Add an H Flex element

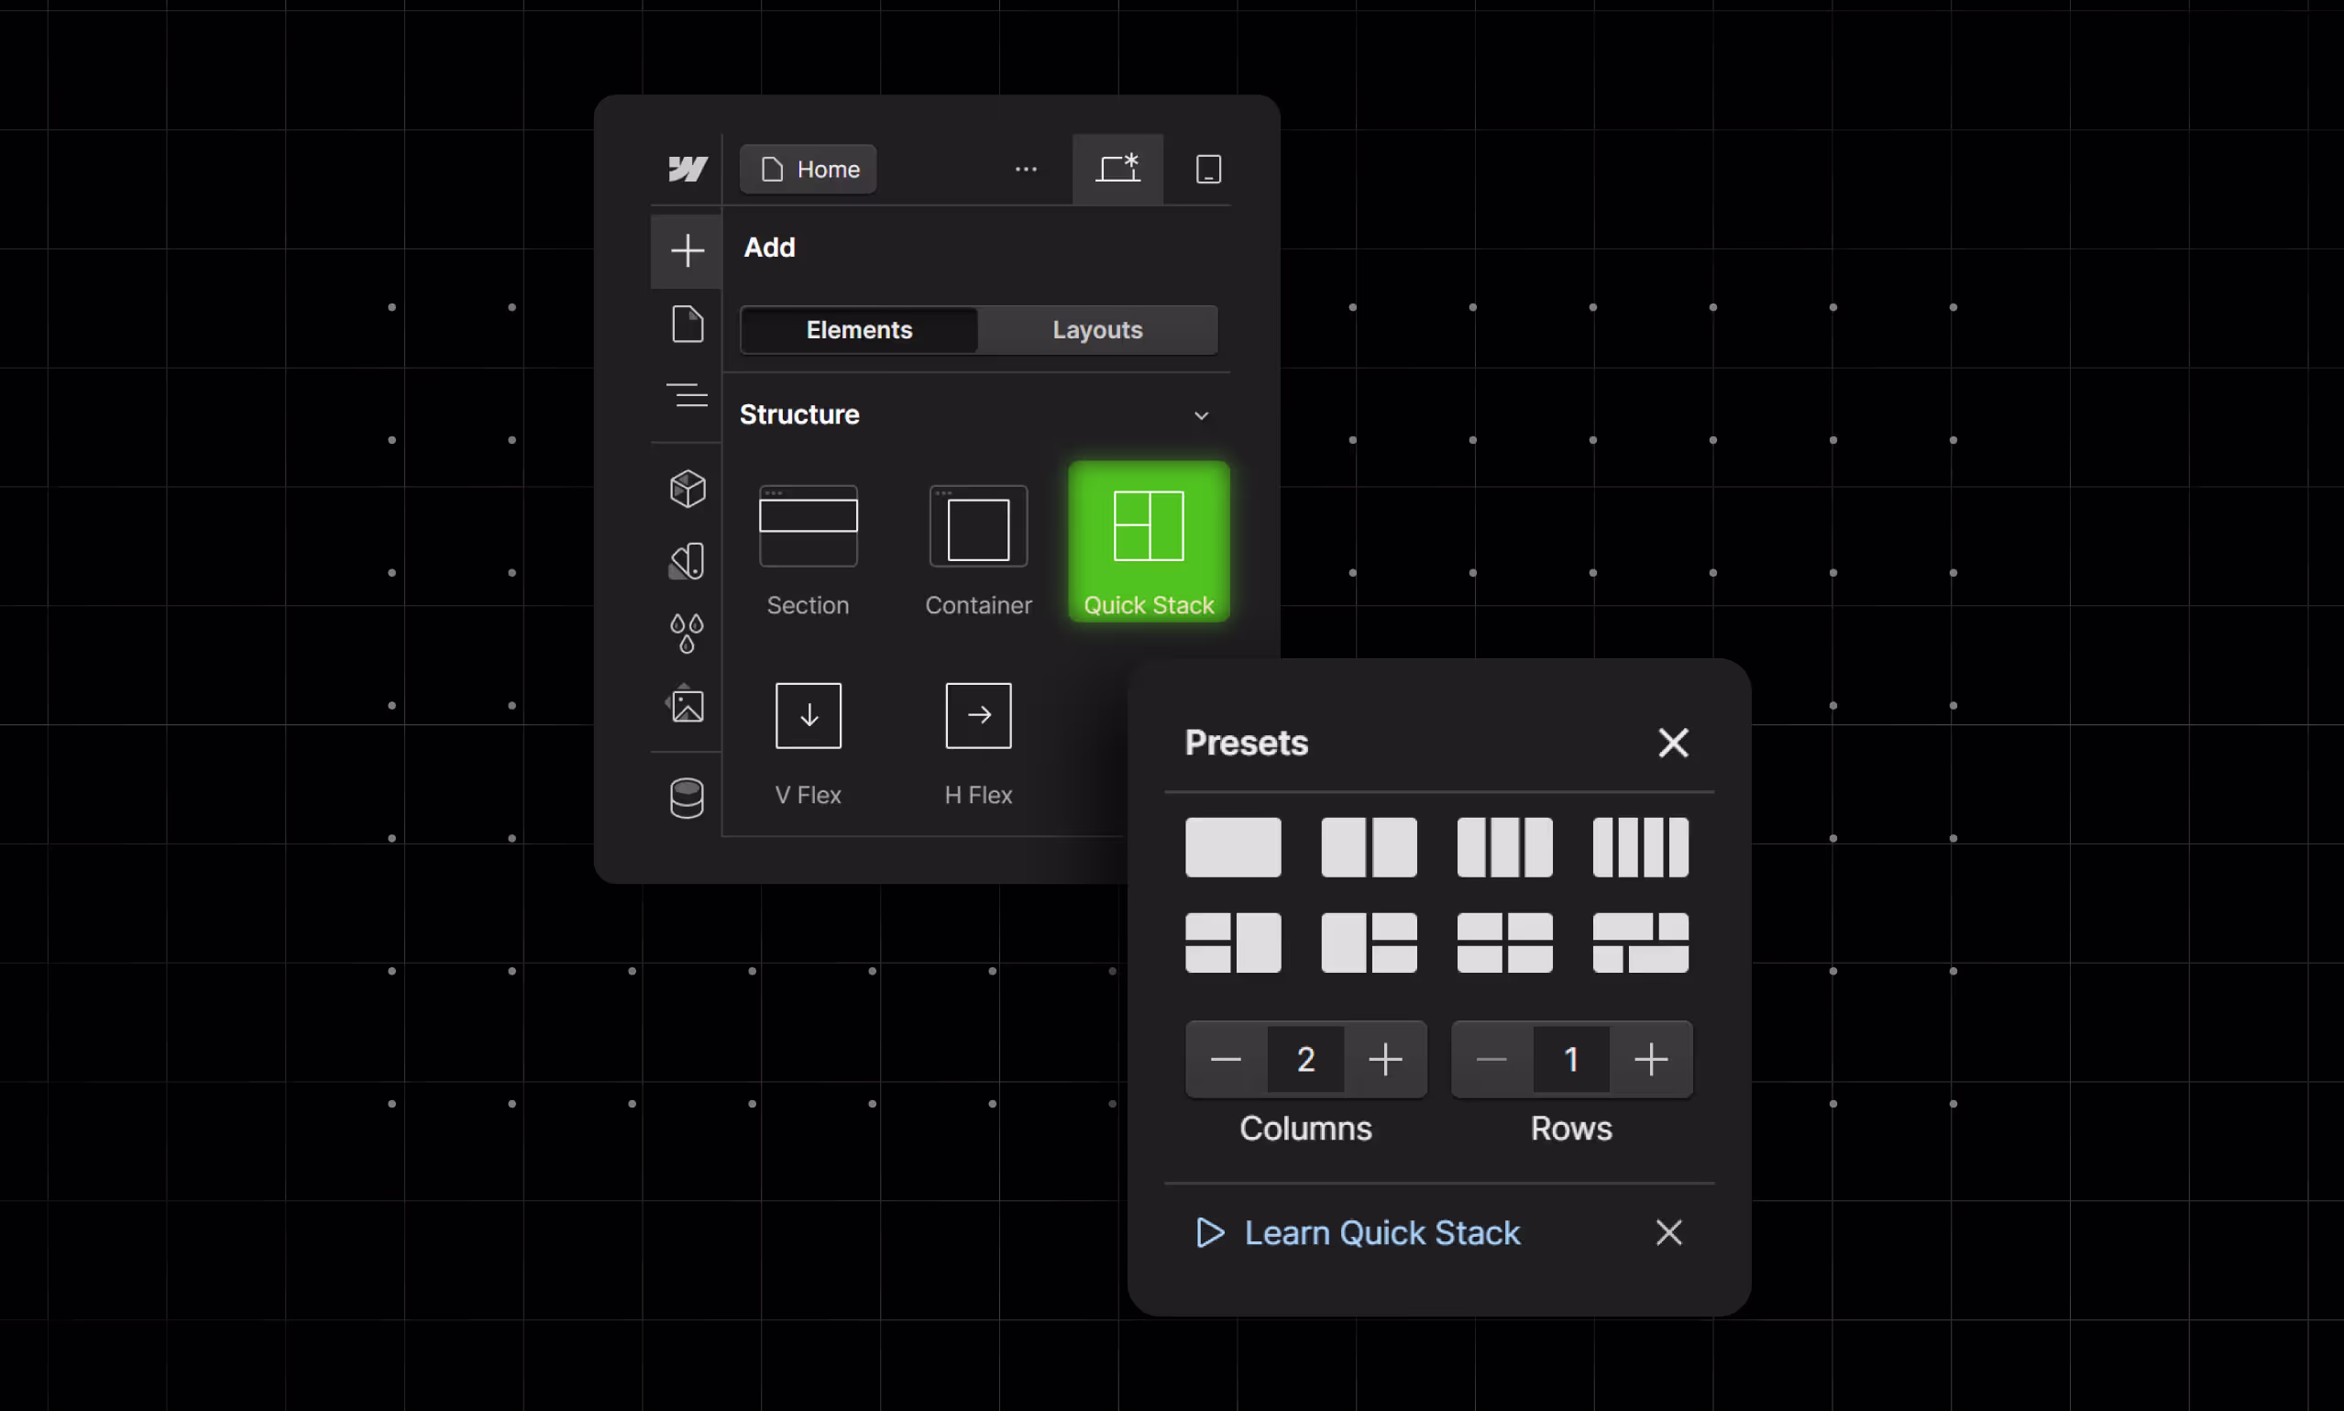[978, 744]
